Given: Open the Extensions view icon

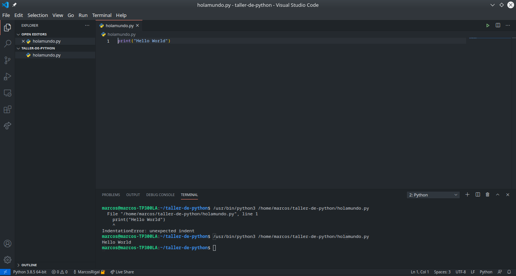Looking at the screenshot, I should click(x=8, y=109).
